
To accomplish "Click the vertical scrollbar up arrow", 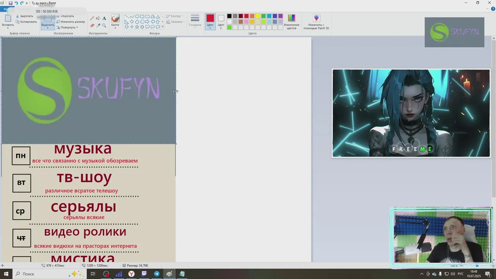I will [493, 38].
